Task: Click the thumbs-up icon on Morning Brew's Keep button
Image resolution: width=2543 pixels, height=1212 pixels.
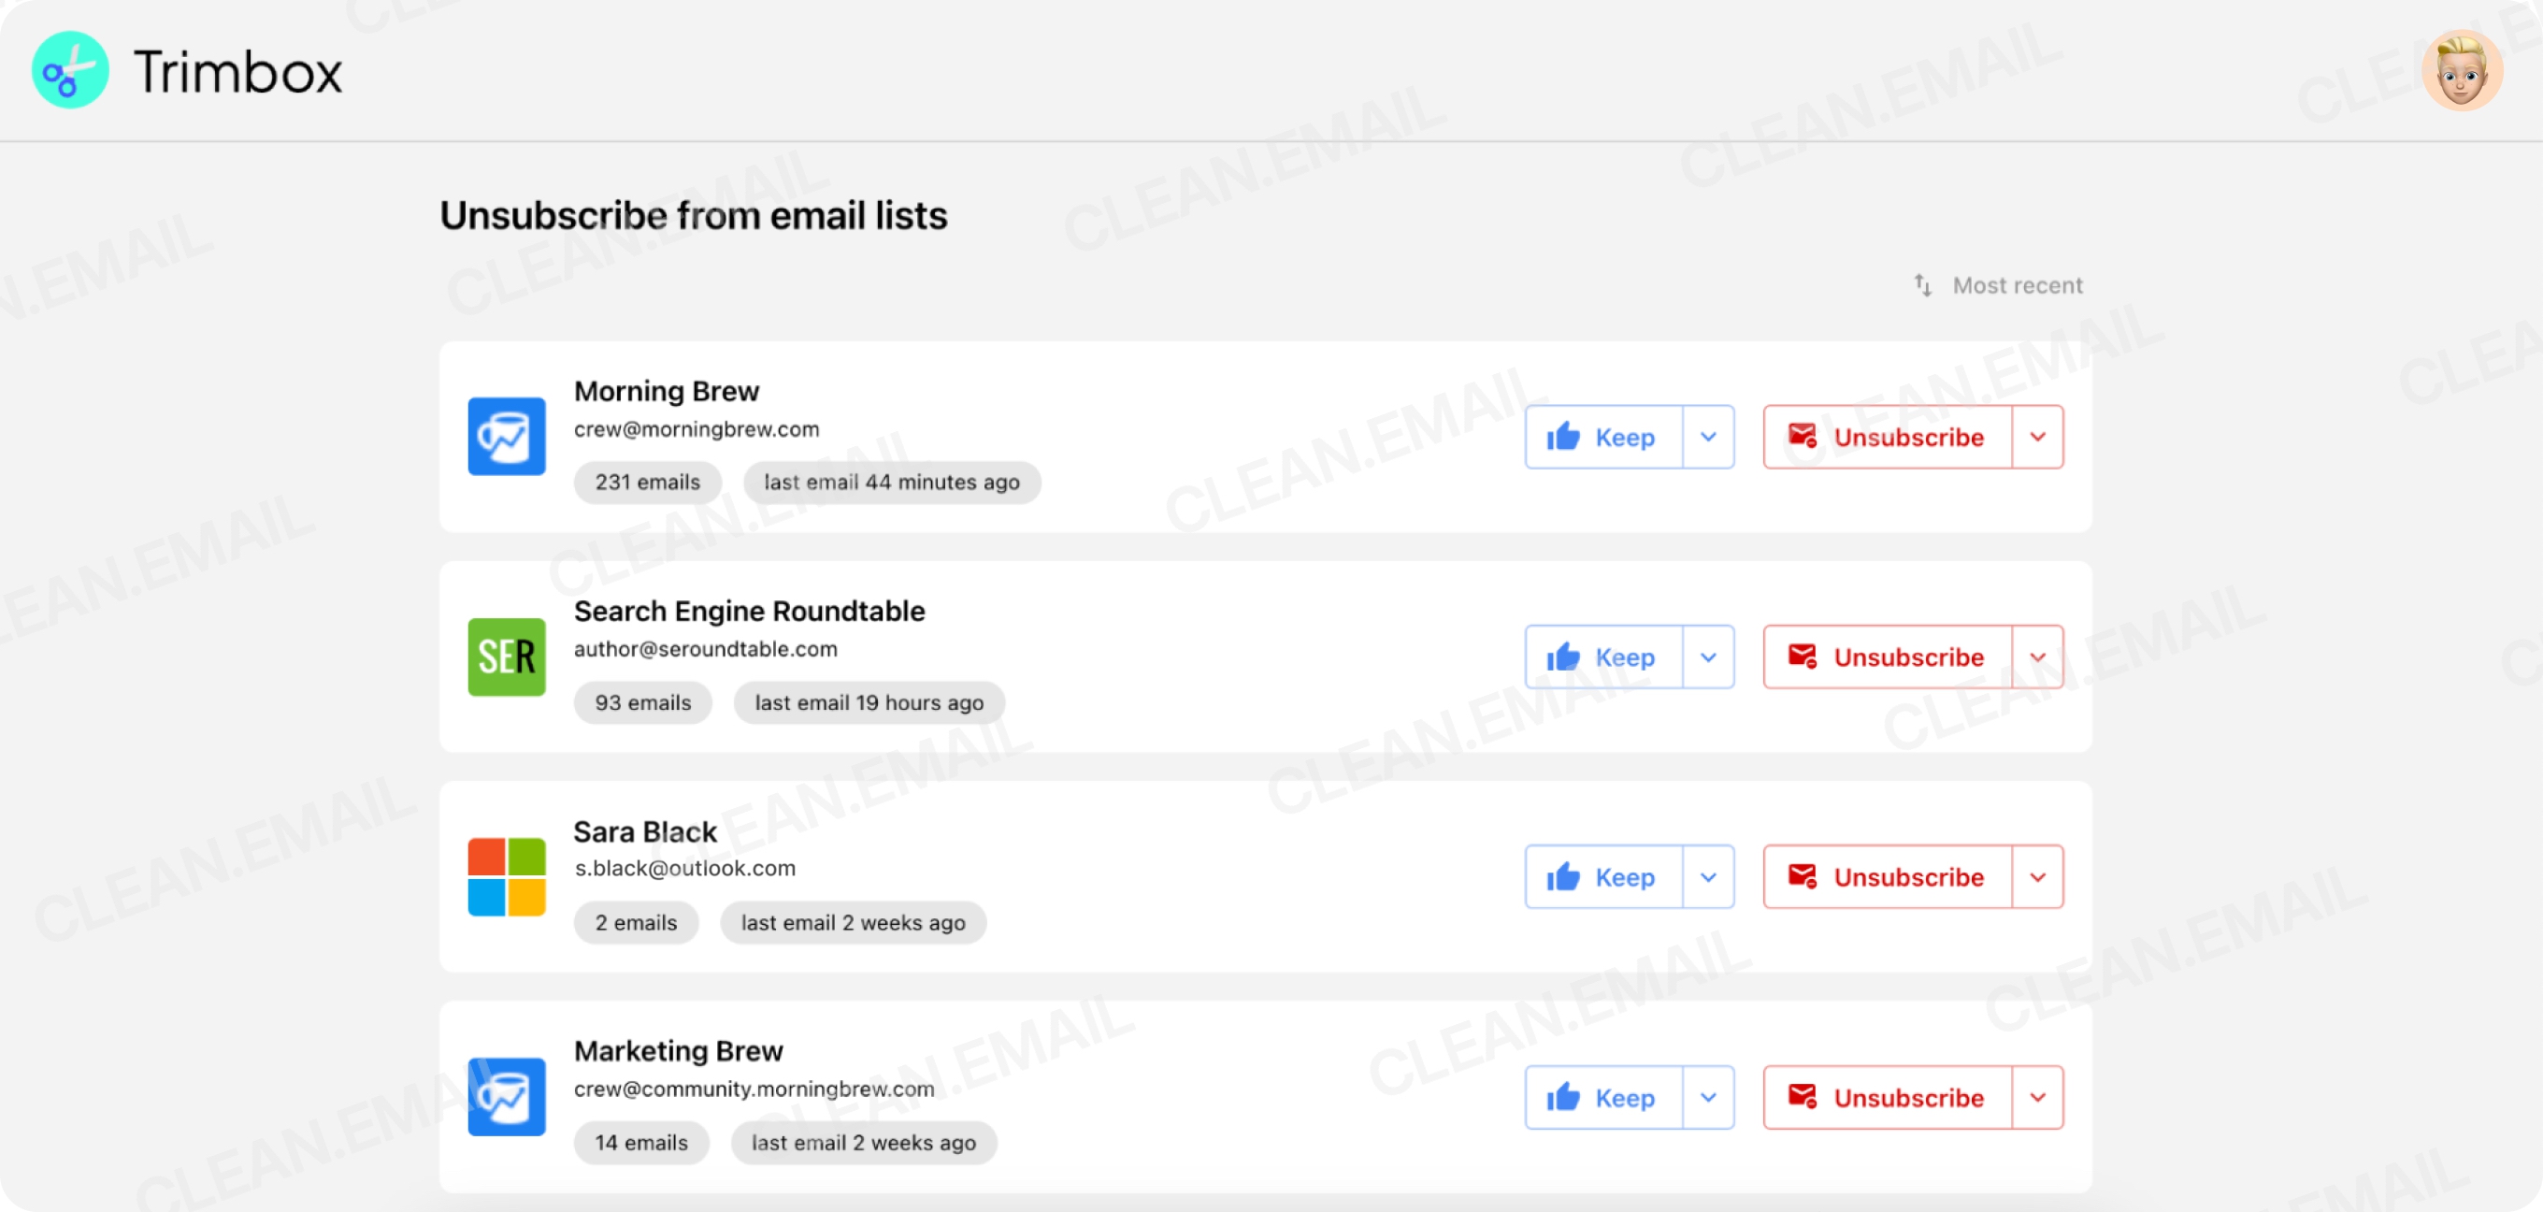Action: pyautogui.click(x=1562, y=437)
